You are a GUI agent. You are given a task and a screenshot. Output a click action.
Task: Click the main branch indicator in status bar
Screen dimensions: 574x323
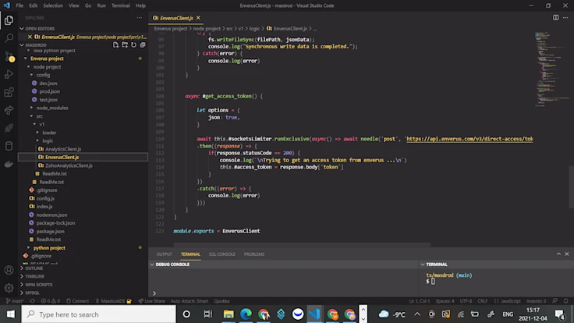click(15, 301)
